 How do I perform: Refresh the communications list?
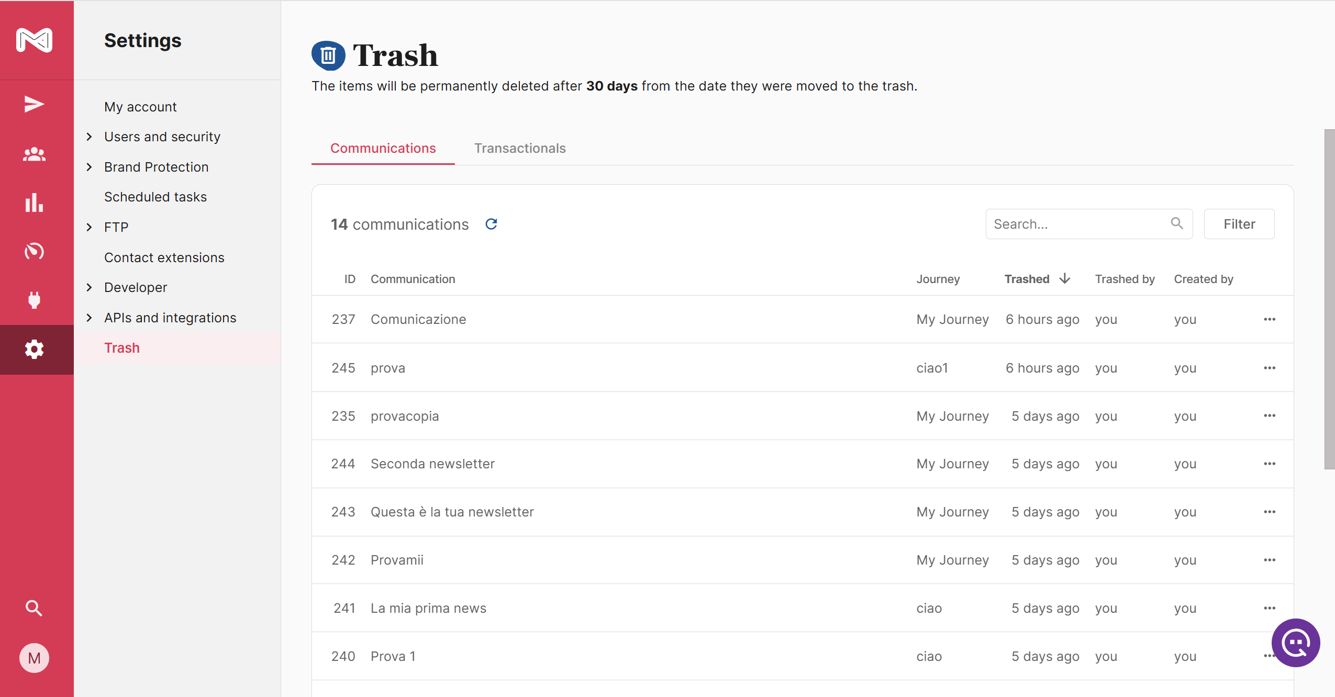[491, 224]
